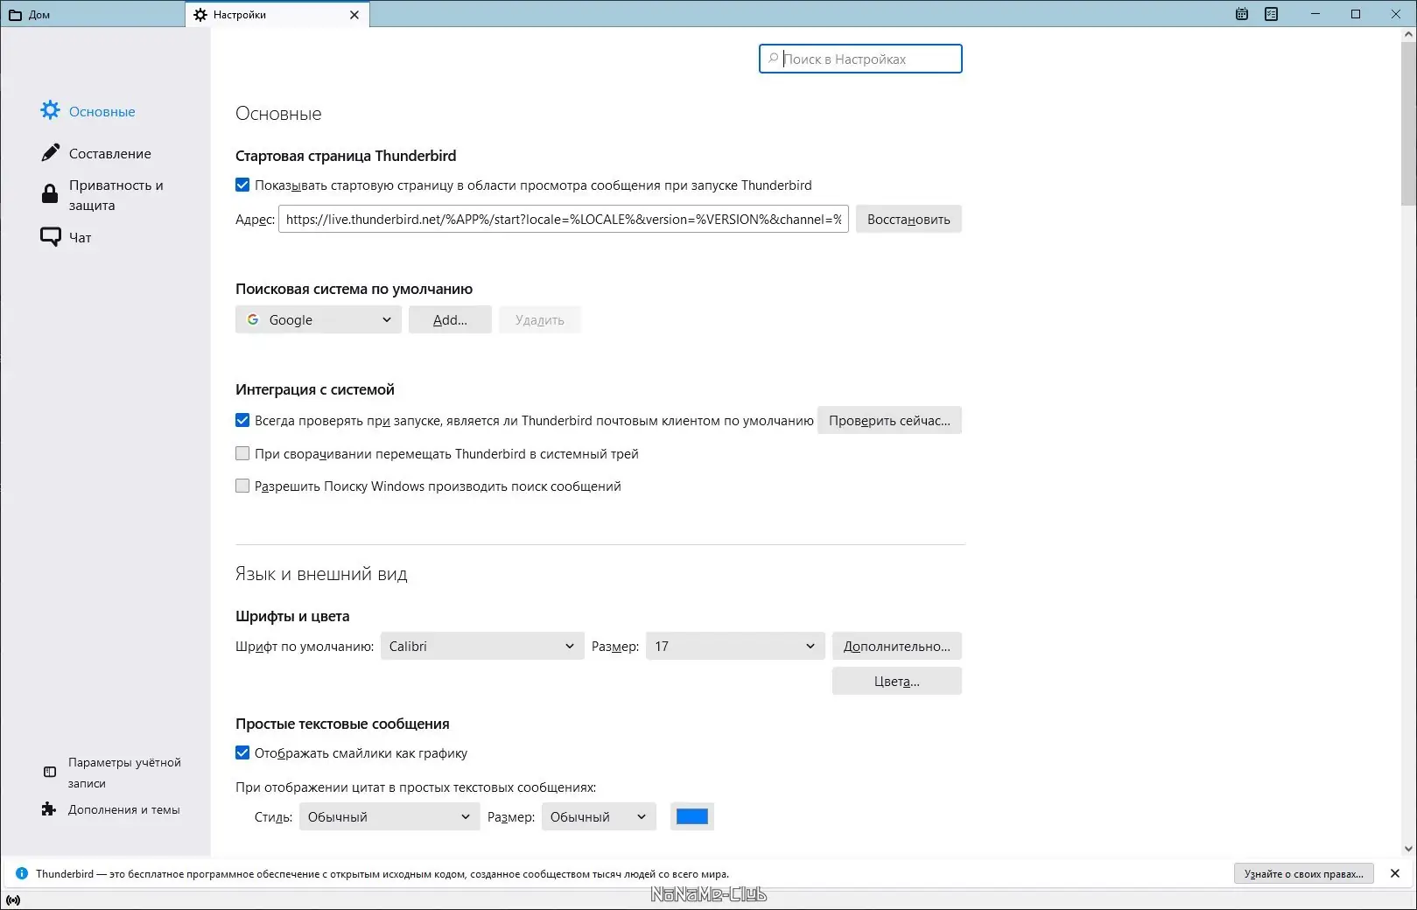
Task: Click the Google logo in search engine dropdown
Action: 253,319
